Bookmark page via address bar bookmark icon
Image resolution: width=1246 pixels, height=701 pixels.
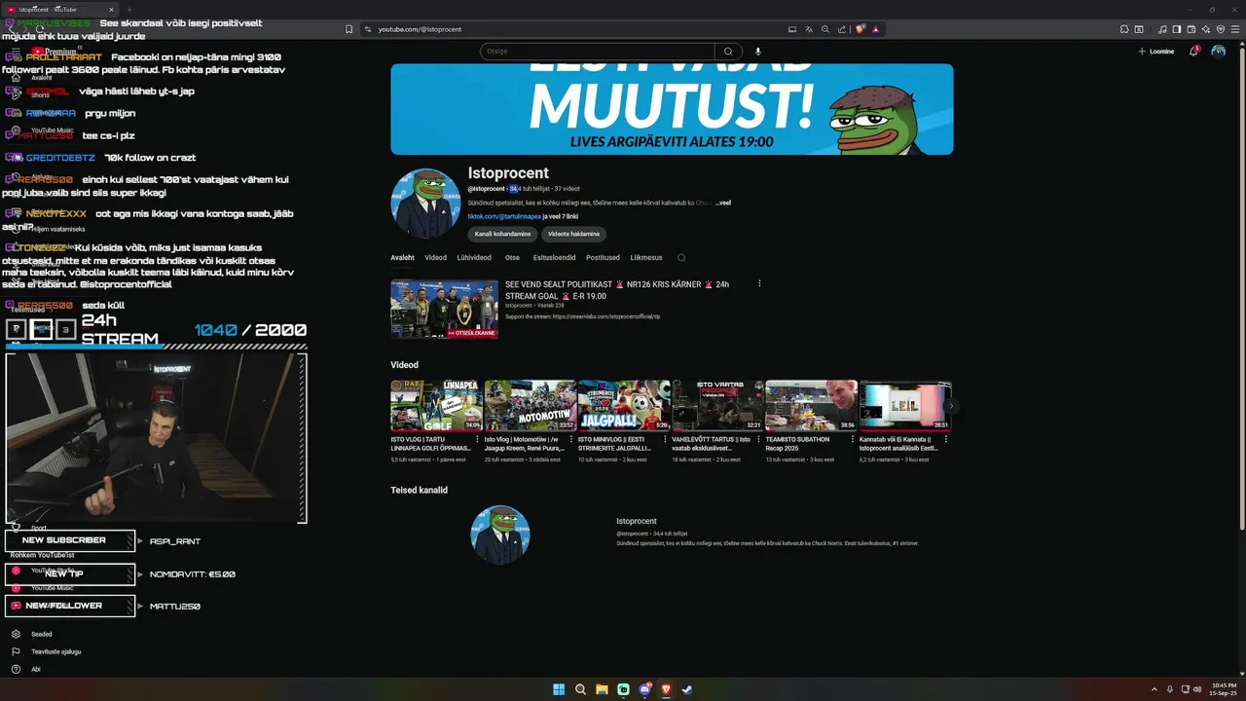pyautogui.click(x=348, y=29)
